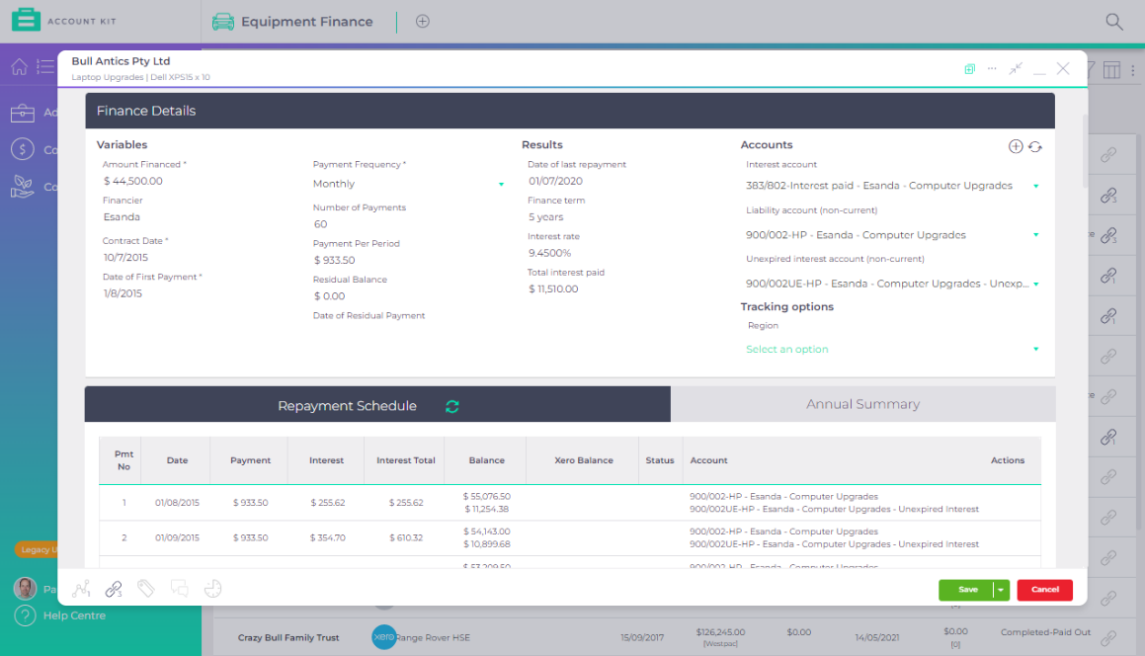The height and width of the screenshot is (656, 1145).
Task: Add a new account via the plus icon
Action: click(1016, 145)
